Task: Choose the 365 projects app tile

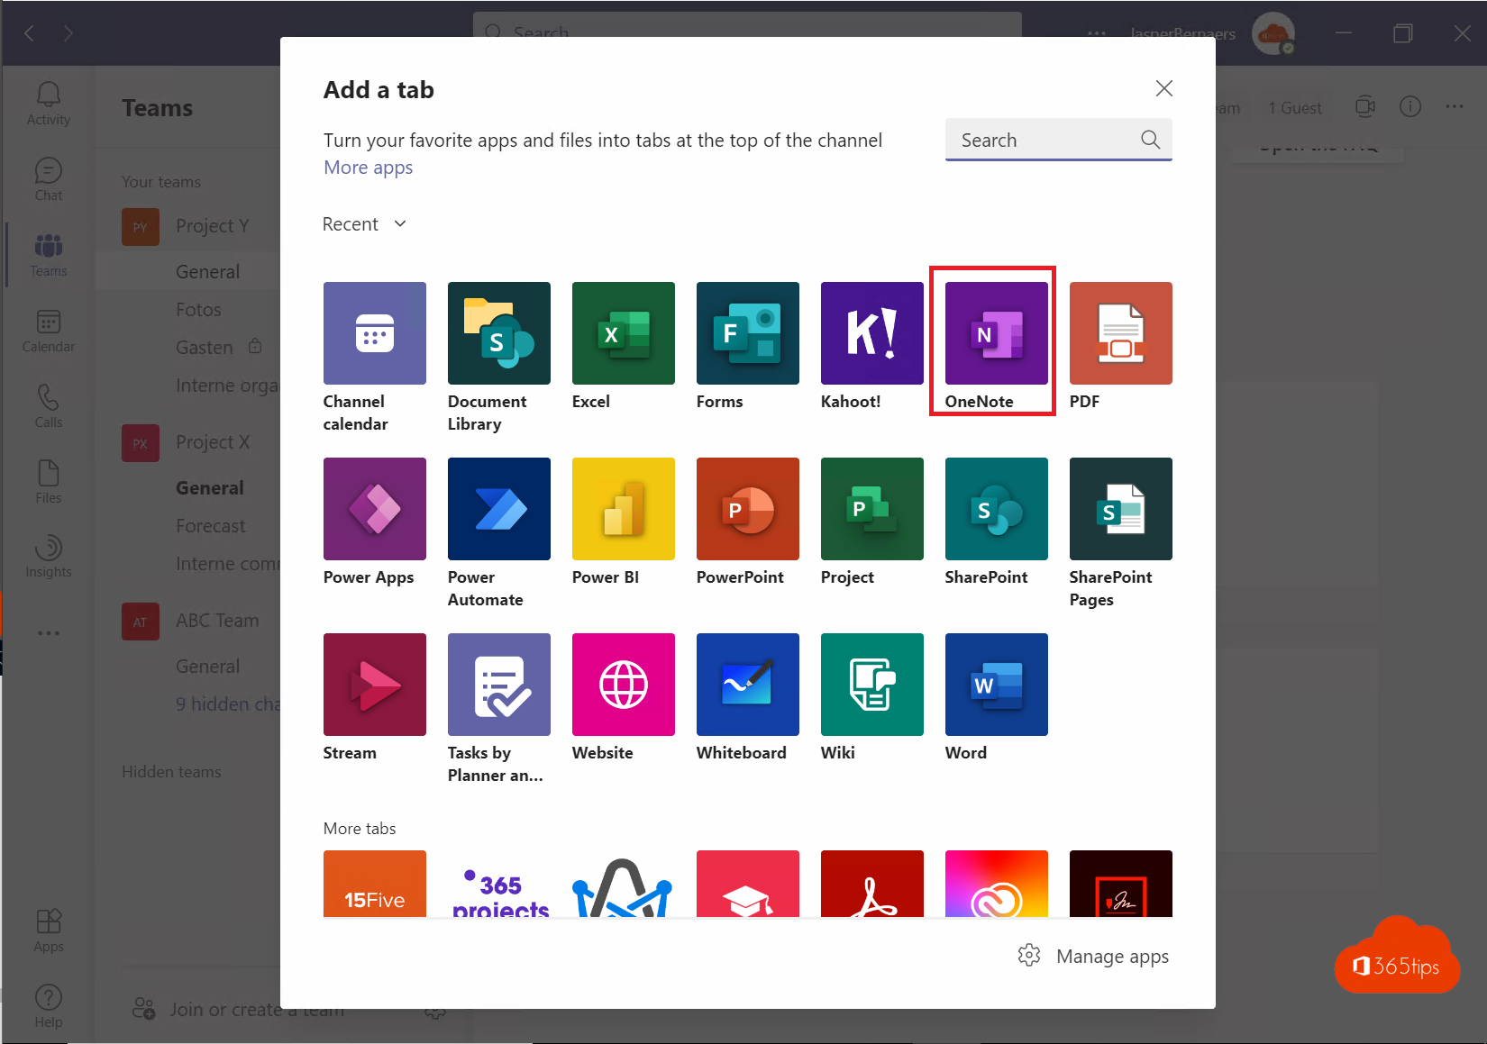Action: click(x=498, y=884)
